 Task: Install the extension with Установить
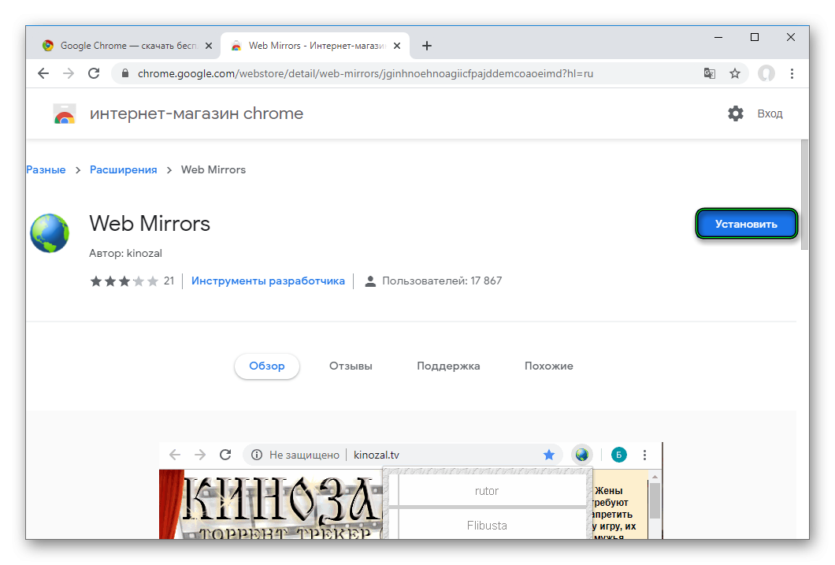(746, 225)
